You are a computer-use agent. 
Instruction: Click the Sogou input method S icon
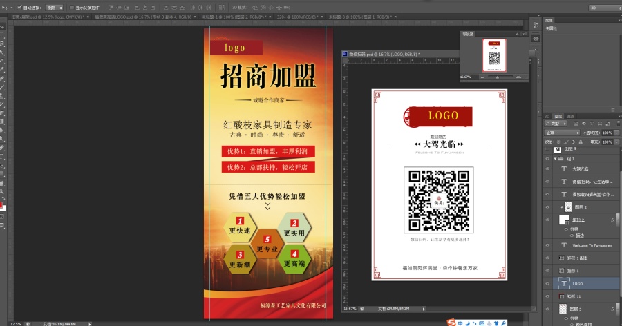[451, 323]
